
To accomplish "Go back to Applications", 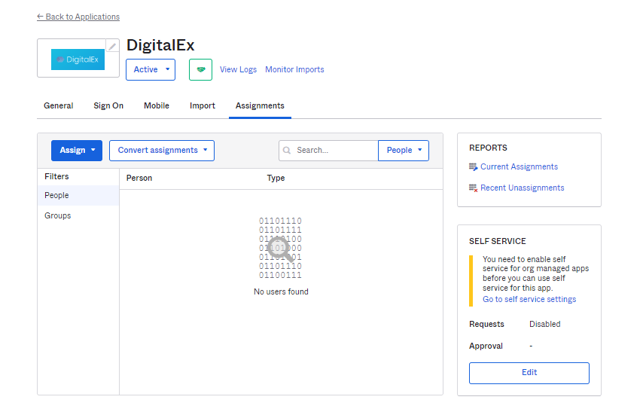I will 78,17.
